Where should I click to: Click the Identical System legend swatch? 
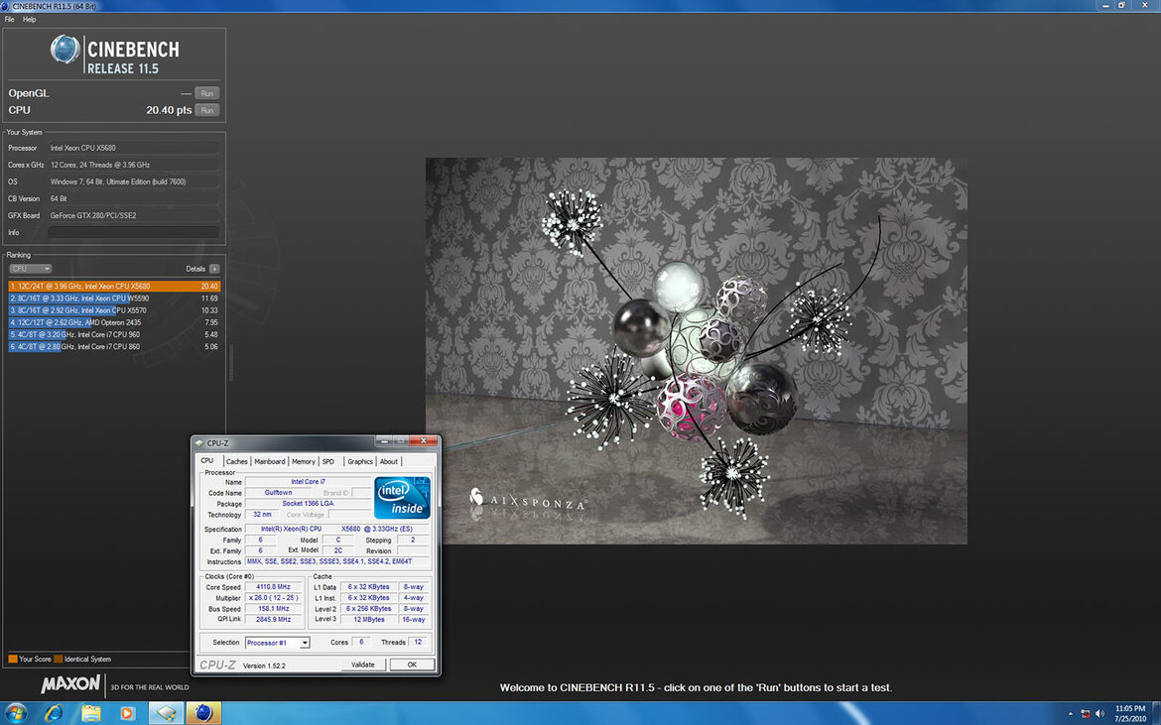pos(59,660)
